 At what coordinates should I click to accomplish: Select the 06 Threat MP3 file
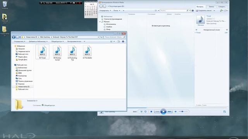coord(42,52)
